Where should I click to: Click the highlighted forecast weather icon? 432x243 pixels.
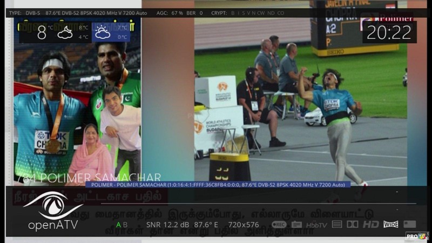coord(103,32)
